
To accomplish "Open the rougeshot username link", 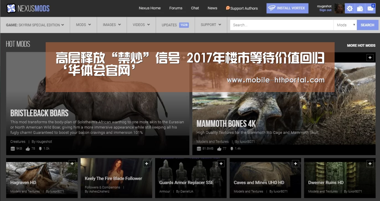I will pyautogui.click(x=324, y=6).
